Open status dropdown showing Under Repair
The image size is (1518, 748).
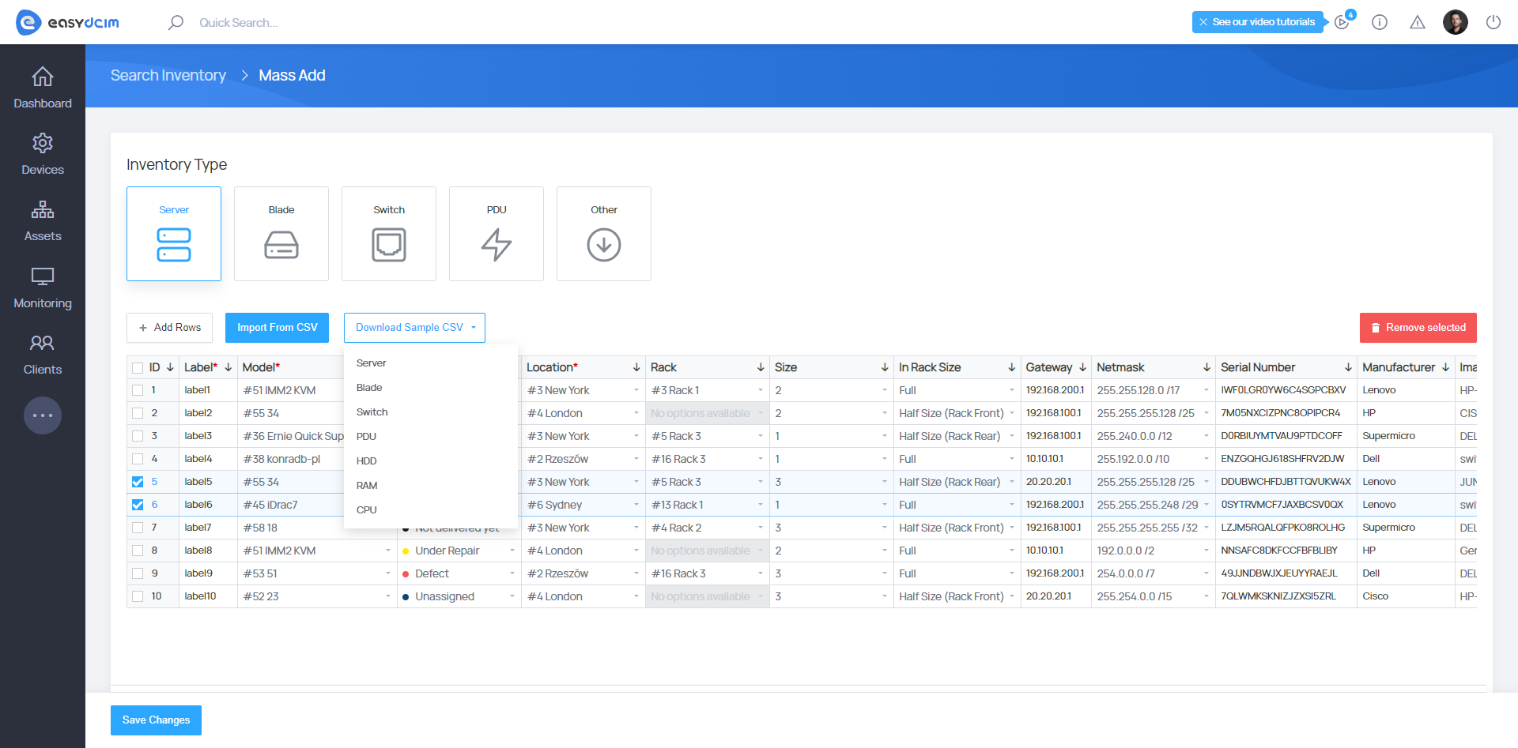point(459,551)
